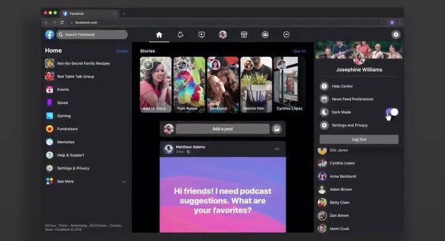Open the Groups icon in top bar
The height and width of the screenshot is (241, 445).
click(x=265, y=35)
